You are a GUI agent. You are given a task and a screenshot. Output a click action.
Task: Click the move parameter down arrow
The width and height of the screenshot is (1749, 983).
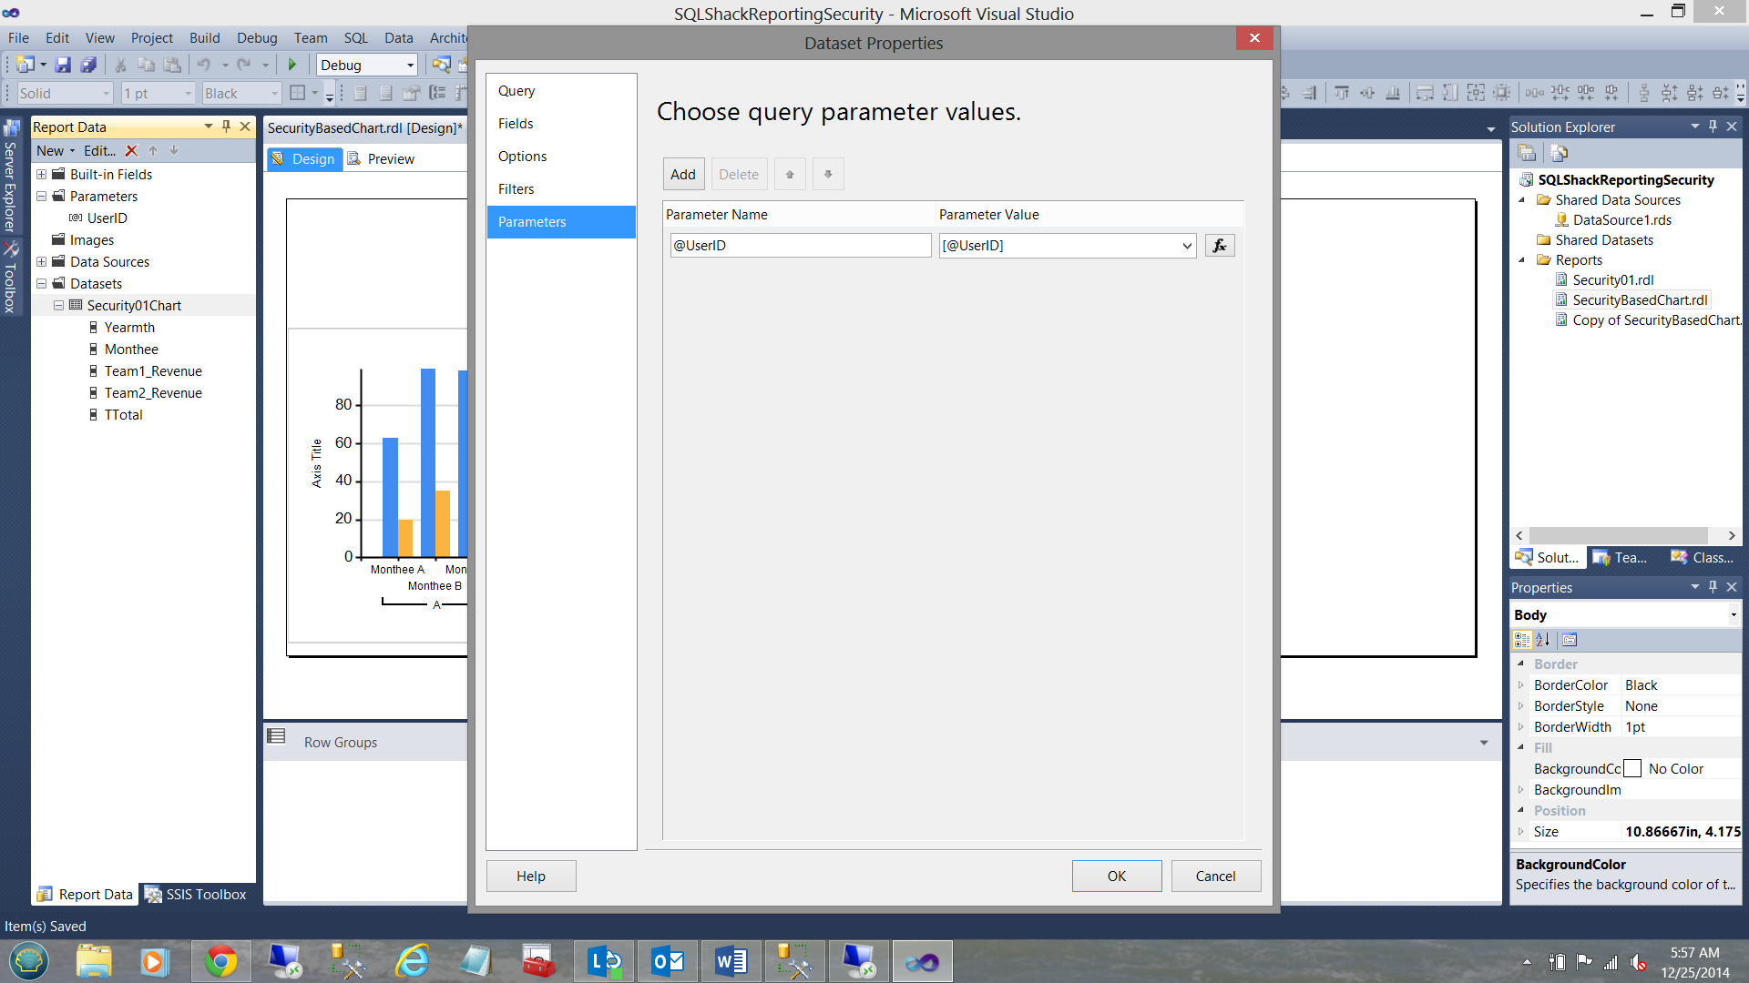(828, 175)
